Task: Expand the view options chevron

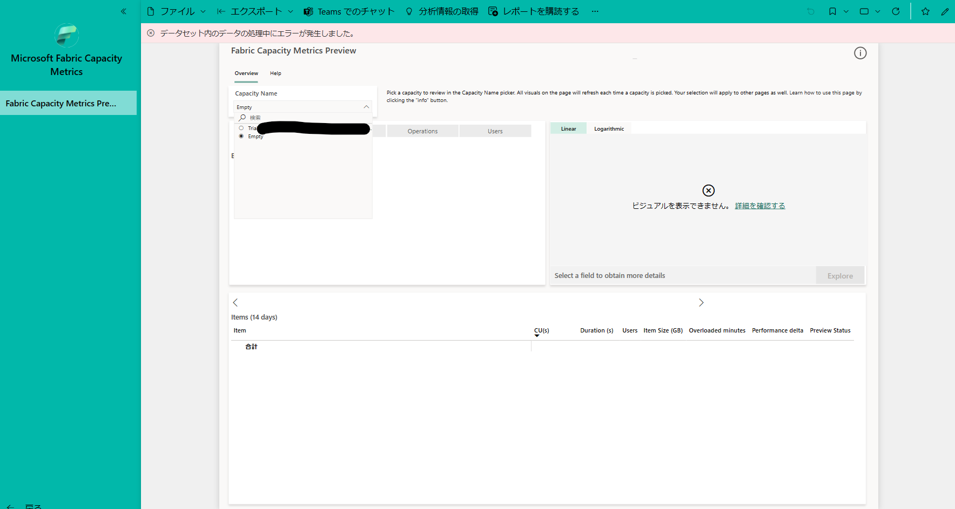Action: click(877, 11)
